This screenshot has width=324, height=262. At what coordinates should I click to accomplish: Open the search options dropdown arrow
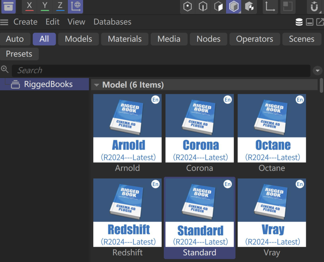[317, 70]
